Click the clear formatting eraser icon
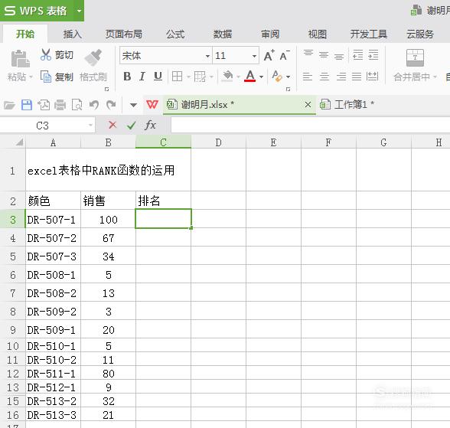 coord(277,77)
